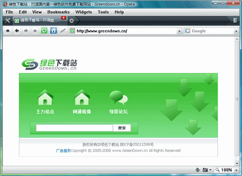This screenshot has height=176, width=242.
Task: Open the Widgets menu
Action: pos(84,12)
